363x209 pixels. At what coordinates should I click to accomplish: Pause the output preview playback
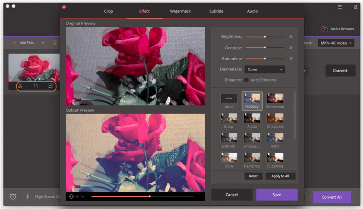click(71, 197)
